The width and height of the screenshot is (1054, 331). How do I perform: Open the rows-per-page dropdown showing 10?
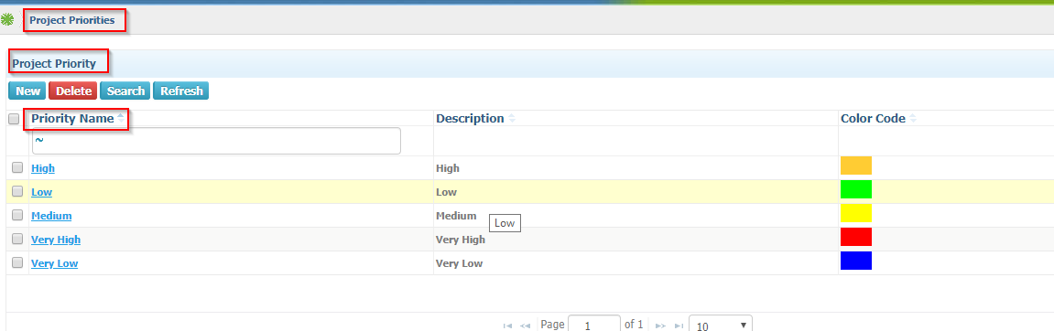721,325
